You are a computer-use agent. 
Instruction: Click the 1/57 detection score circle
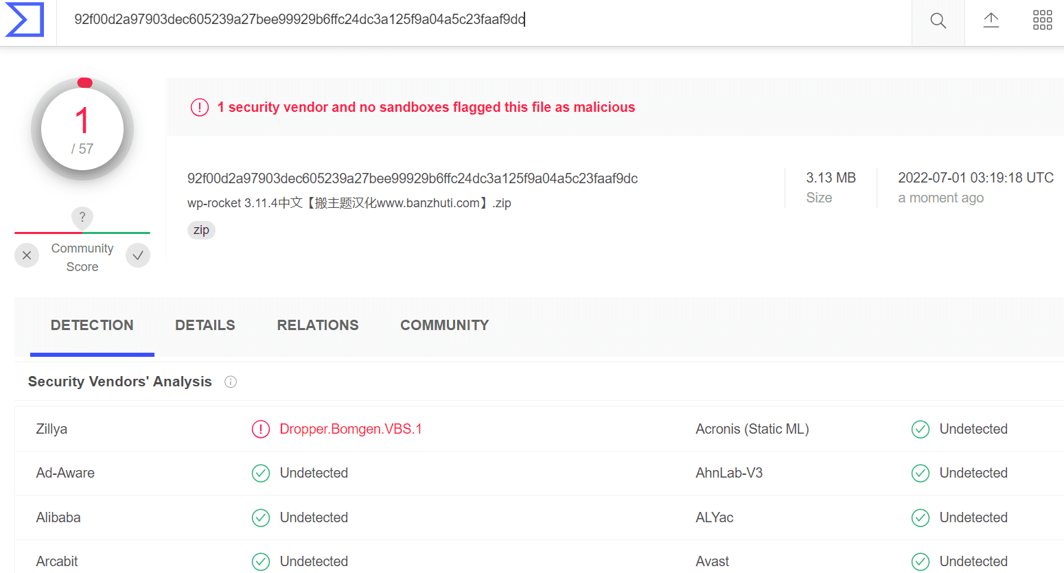point(82,129)
